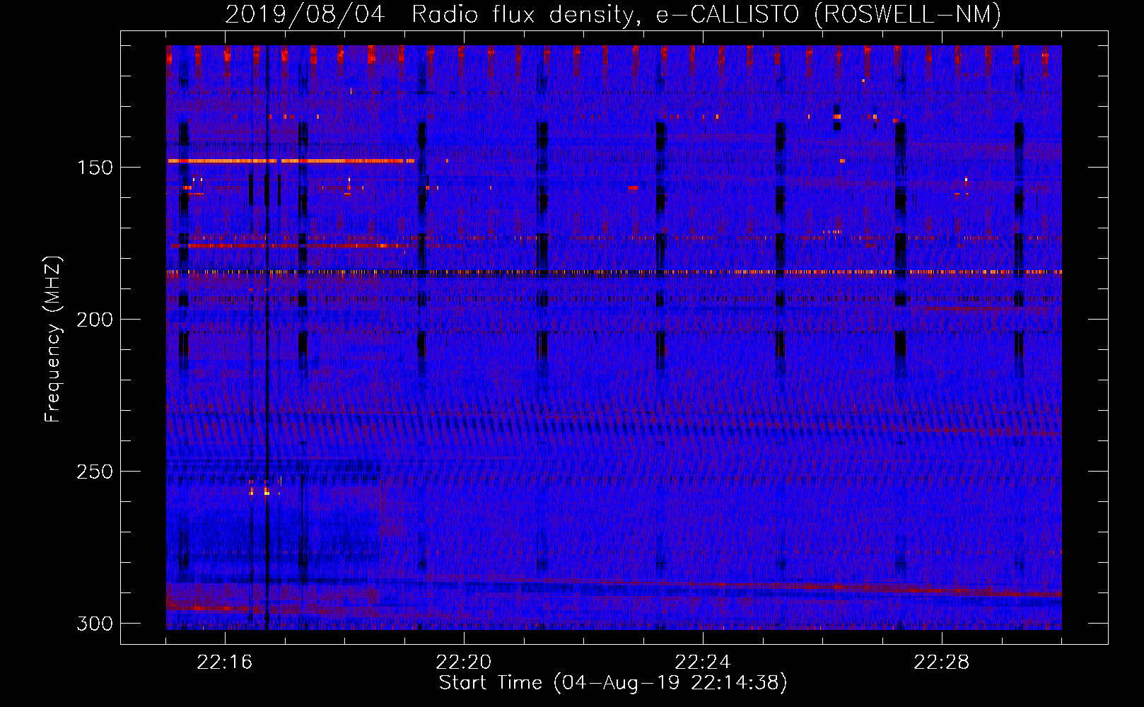
Task: Click the "Frequency (MHZ)" y-axis label
Action: coord(53,339)
